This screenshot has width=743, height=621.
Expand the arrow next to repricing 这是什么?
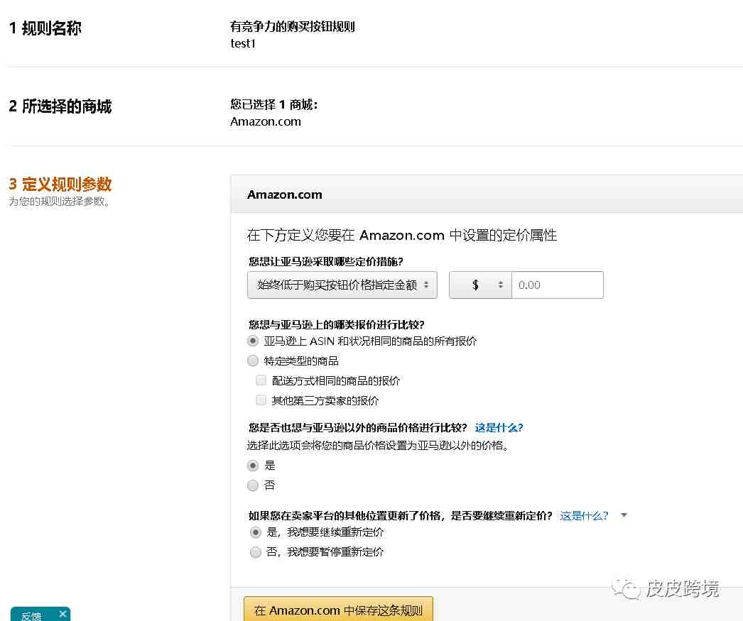pyautogui.click(x=624, y=515)
